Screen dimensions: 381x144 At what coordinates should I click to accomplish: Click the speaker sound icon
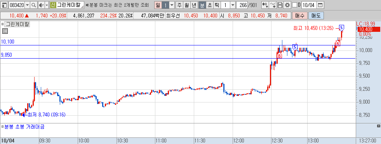click(41, 5)
